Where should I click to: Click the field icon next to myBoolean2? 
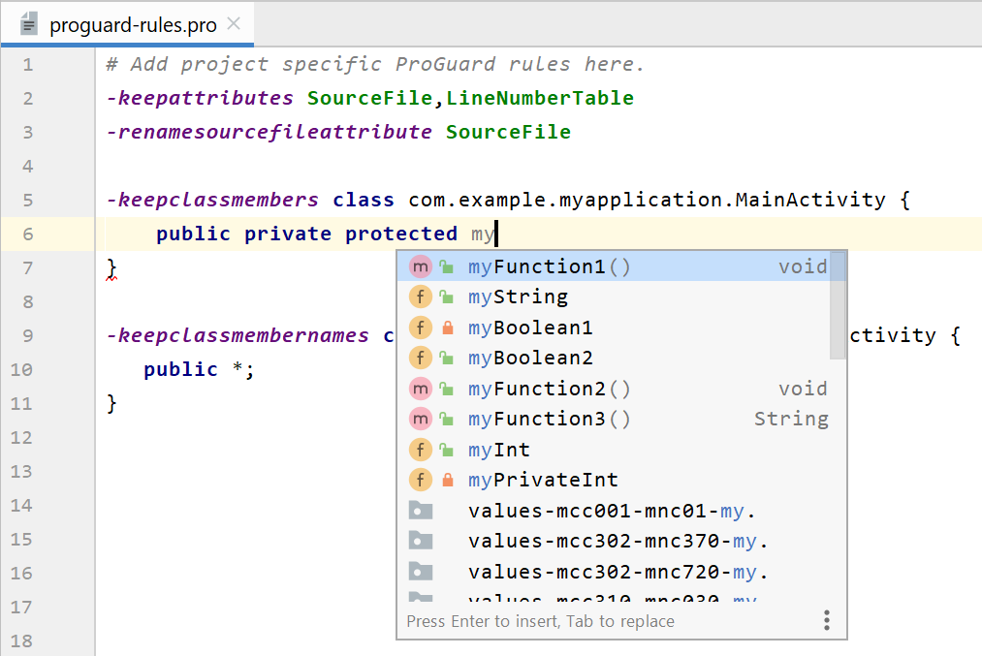(x=420, y=358)
